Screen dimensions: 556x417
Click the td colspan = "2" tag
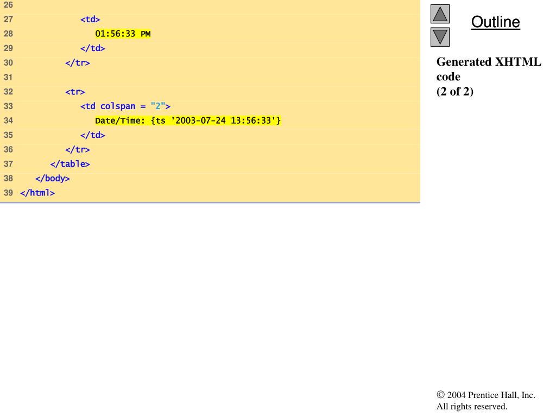pos(125,106)
